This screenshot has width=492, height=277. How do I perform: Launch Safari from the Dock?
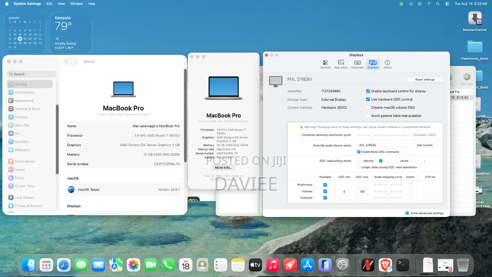[64, 265]
